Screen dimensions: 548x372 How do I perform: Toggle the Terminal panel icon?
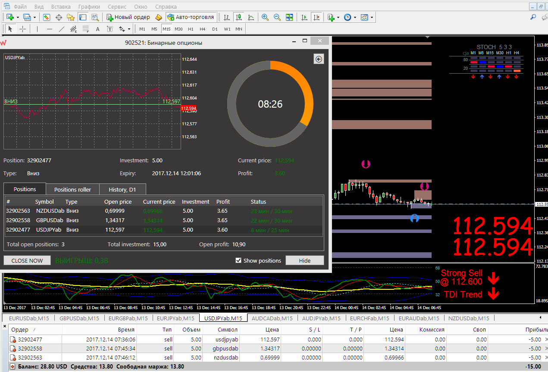pyautogui.click(x=83, y=17)
